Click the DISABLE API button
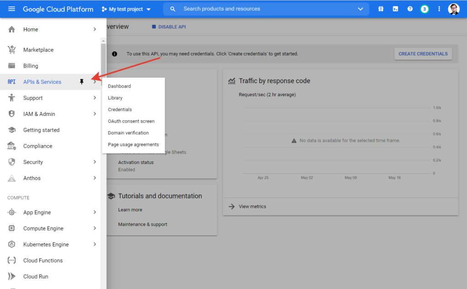The width and height of the screenshot is (467, 289). [x=169, y=27]
